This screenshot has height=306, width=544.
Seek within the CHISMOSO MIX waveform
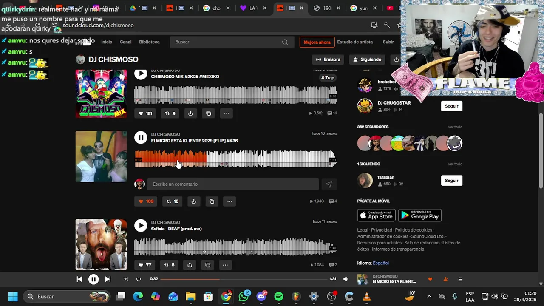coord(235,94)
